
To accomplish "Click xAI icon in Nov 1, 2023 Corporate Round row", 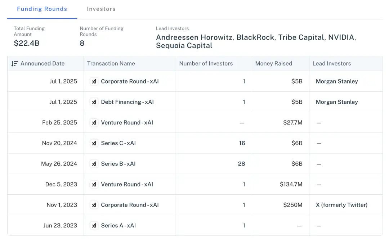I will tap(94, 205).
